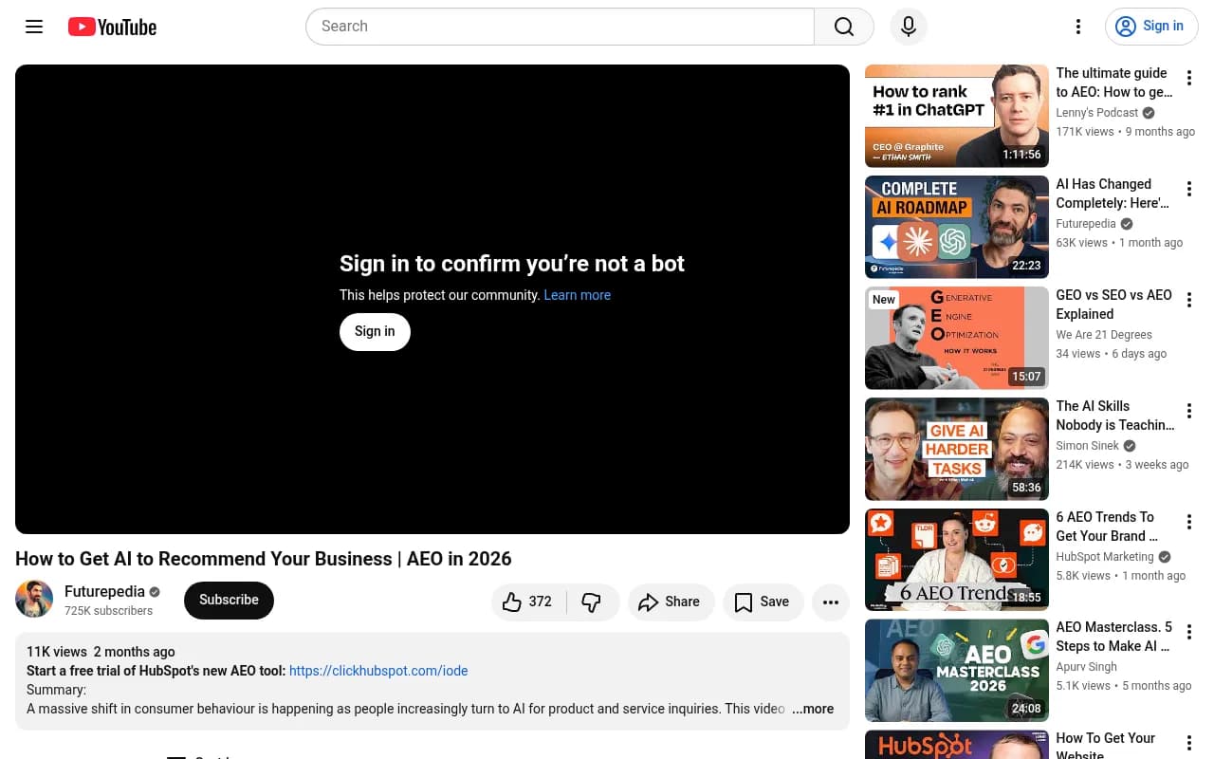This screenshot has height=759, width=1214.
Task: Open 'The AI Skills Nobody is Teaching' title
Action: click(x=1114, y=416)
